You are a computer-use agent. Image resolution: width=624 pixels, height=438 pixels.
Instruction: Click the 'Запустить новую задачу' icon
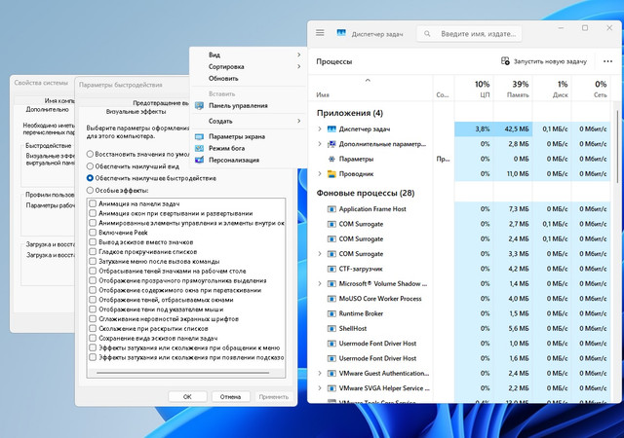pyautogui.click(x=505, y=61)
